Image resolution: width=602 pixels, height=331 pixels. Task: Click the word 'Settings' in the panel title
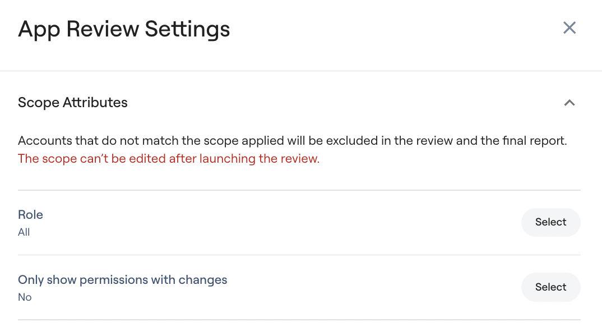click(x=187, y=30)
